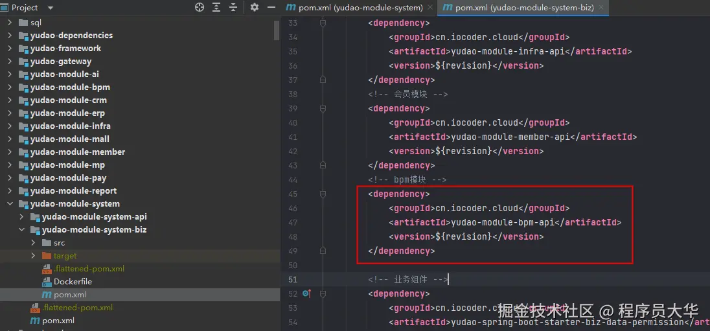Expand the sql folder

(x=10, y=23)
